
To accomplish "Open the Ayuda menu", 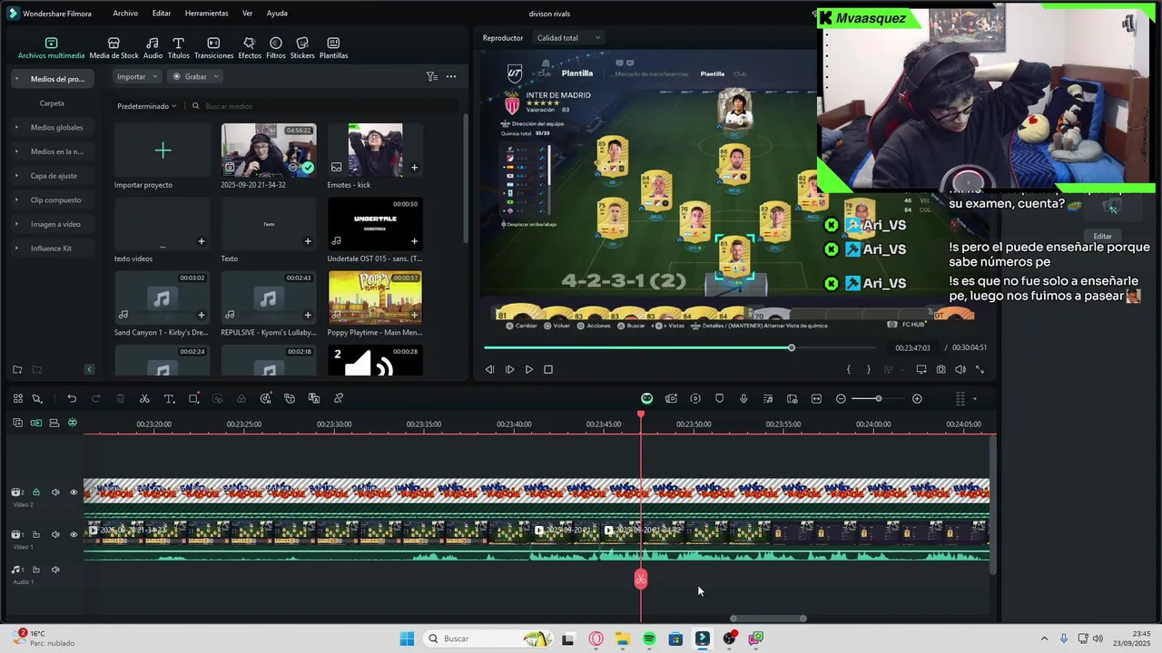I will pyautogui.click(x=277, y=14).
